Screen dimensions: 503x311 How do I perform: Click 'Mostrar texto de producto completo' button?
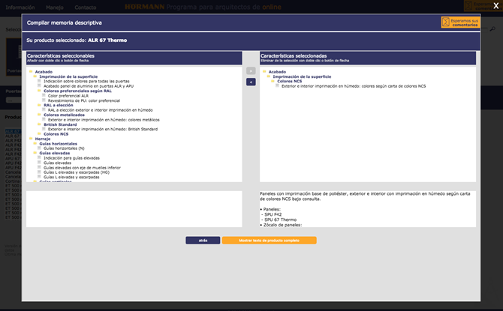(x=269, y=241)
